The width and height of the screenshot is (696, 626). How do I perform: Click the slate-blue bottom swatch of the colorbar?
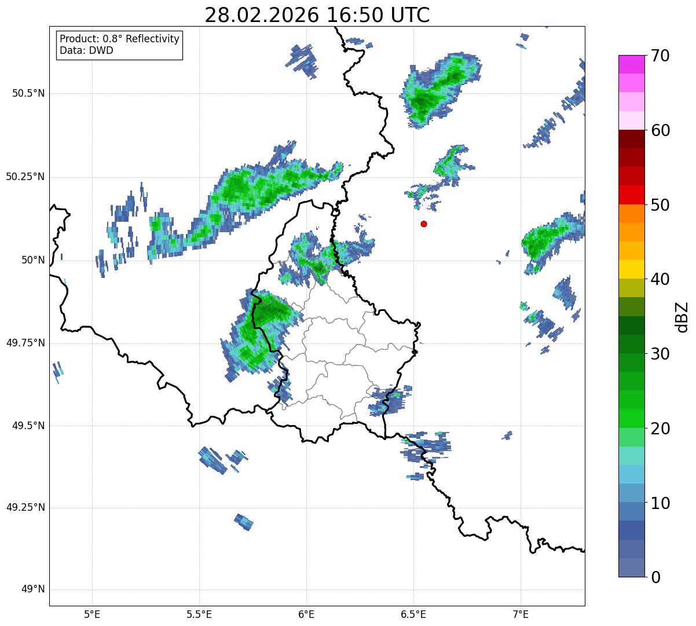(x=631, y=568)
